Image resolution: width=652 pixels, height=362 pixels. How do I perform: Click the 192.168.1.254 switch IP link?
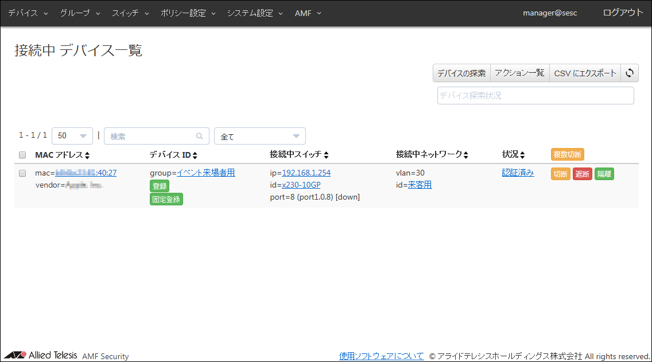coord(306,173)
